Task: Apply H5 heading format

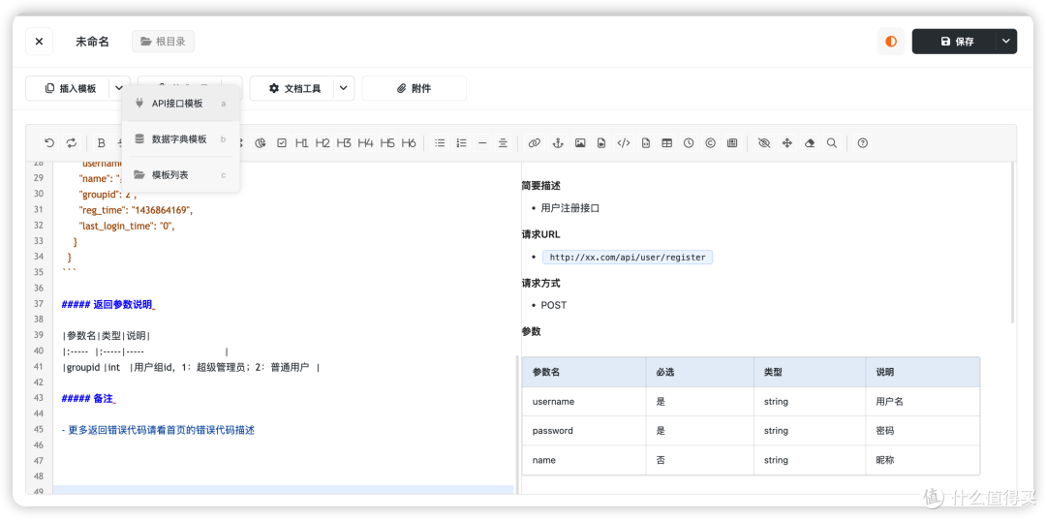Action: coord(387,142)
